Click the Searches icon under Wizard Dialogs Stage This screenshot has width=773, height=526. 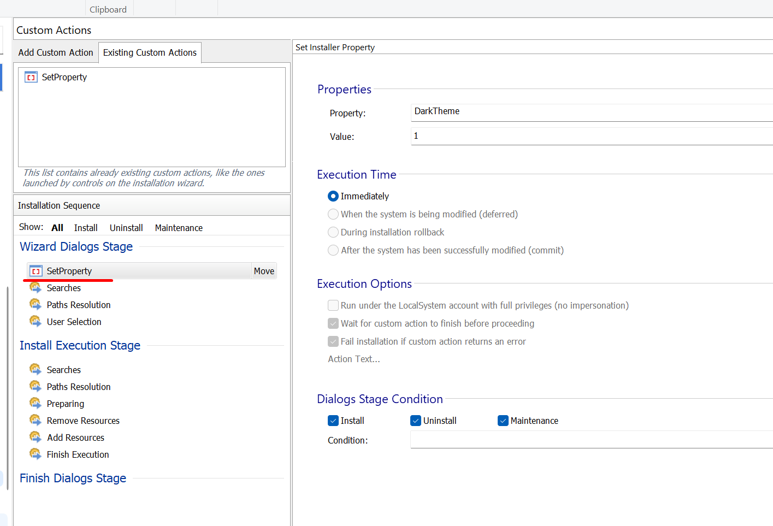pyautogui.click(x=36, y=288)
